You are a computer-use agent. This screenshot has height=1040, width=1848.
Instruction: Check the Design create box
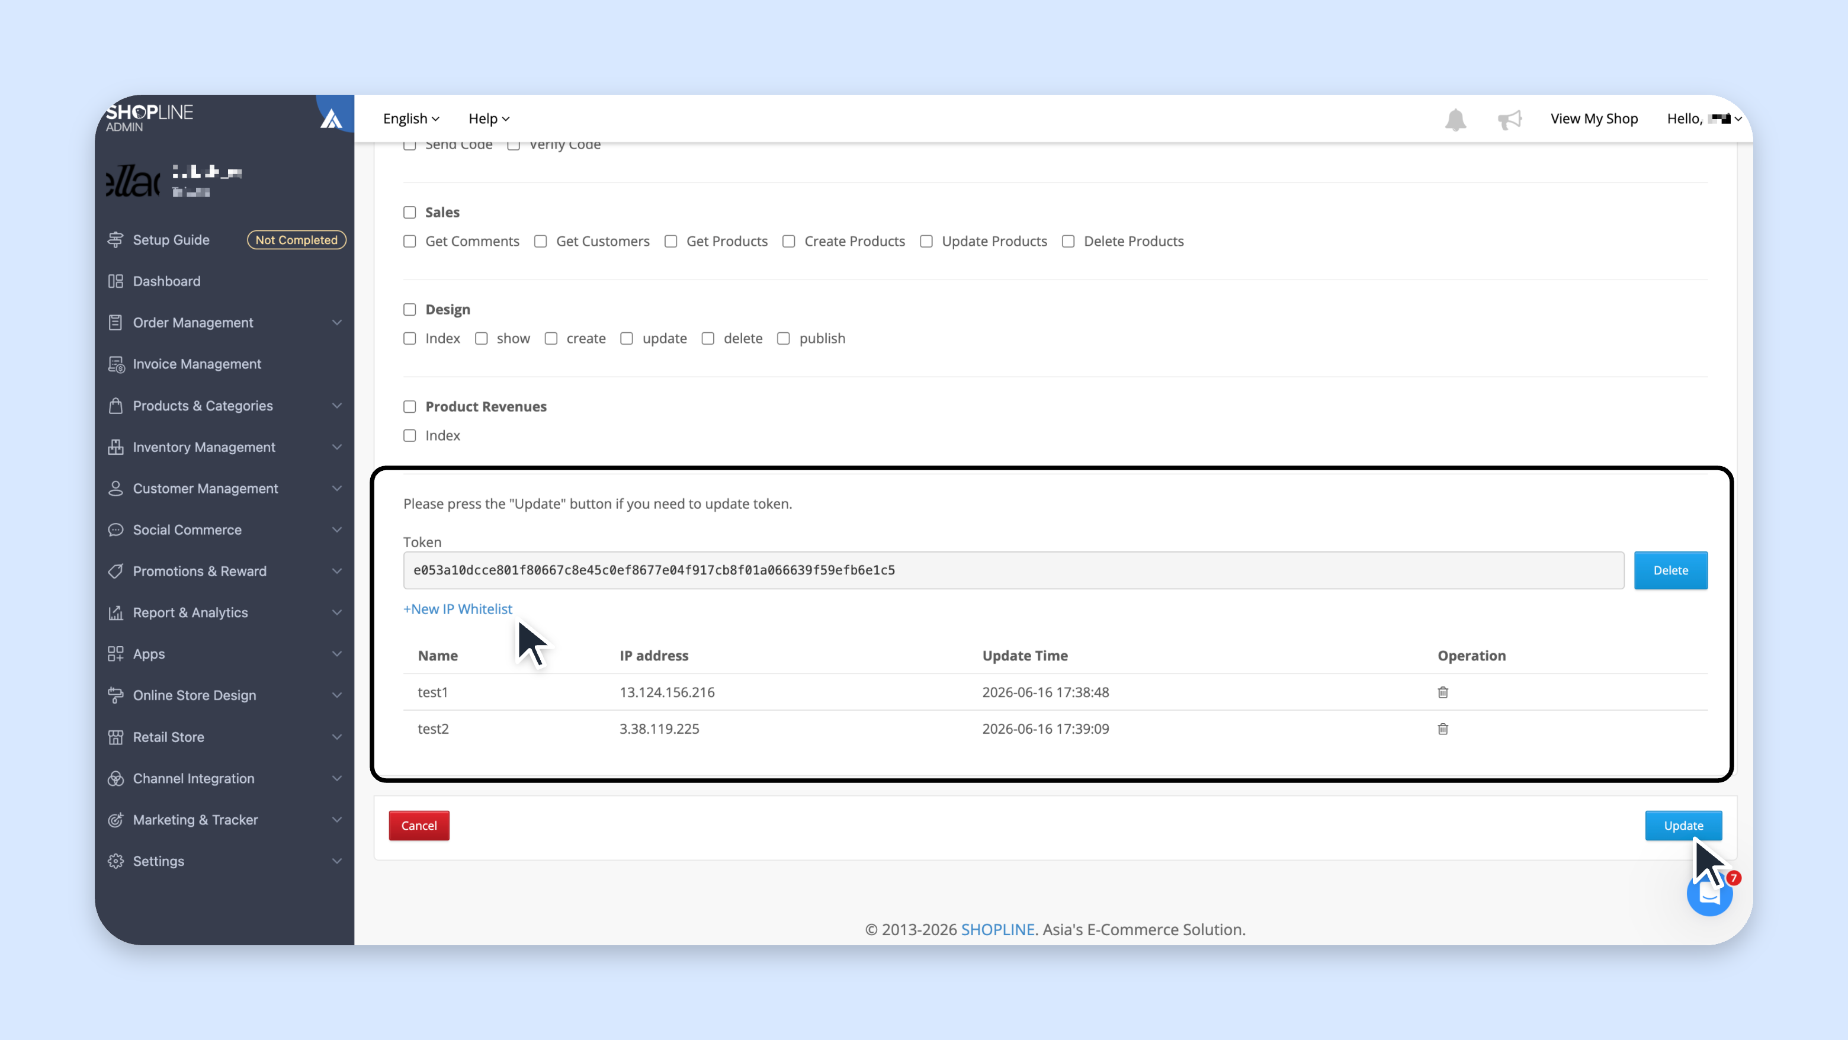pos(551,339)
